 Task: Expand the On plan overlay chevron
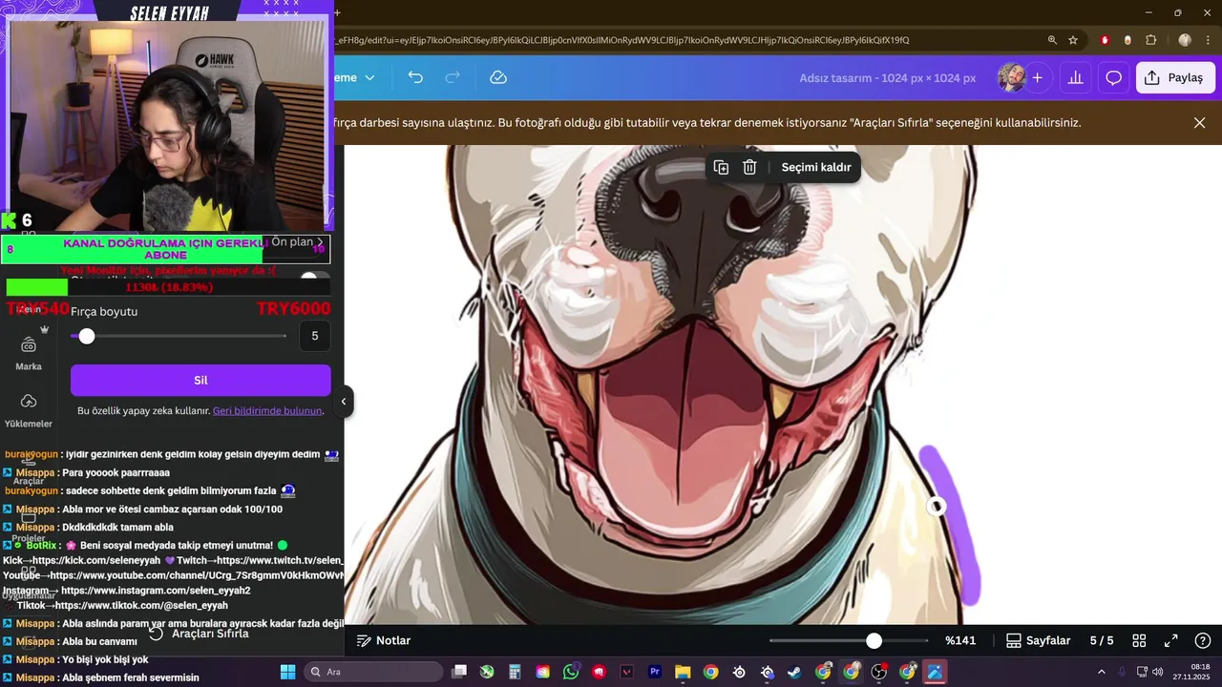point(320,243)
